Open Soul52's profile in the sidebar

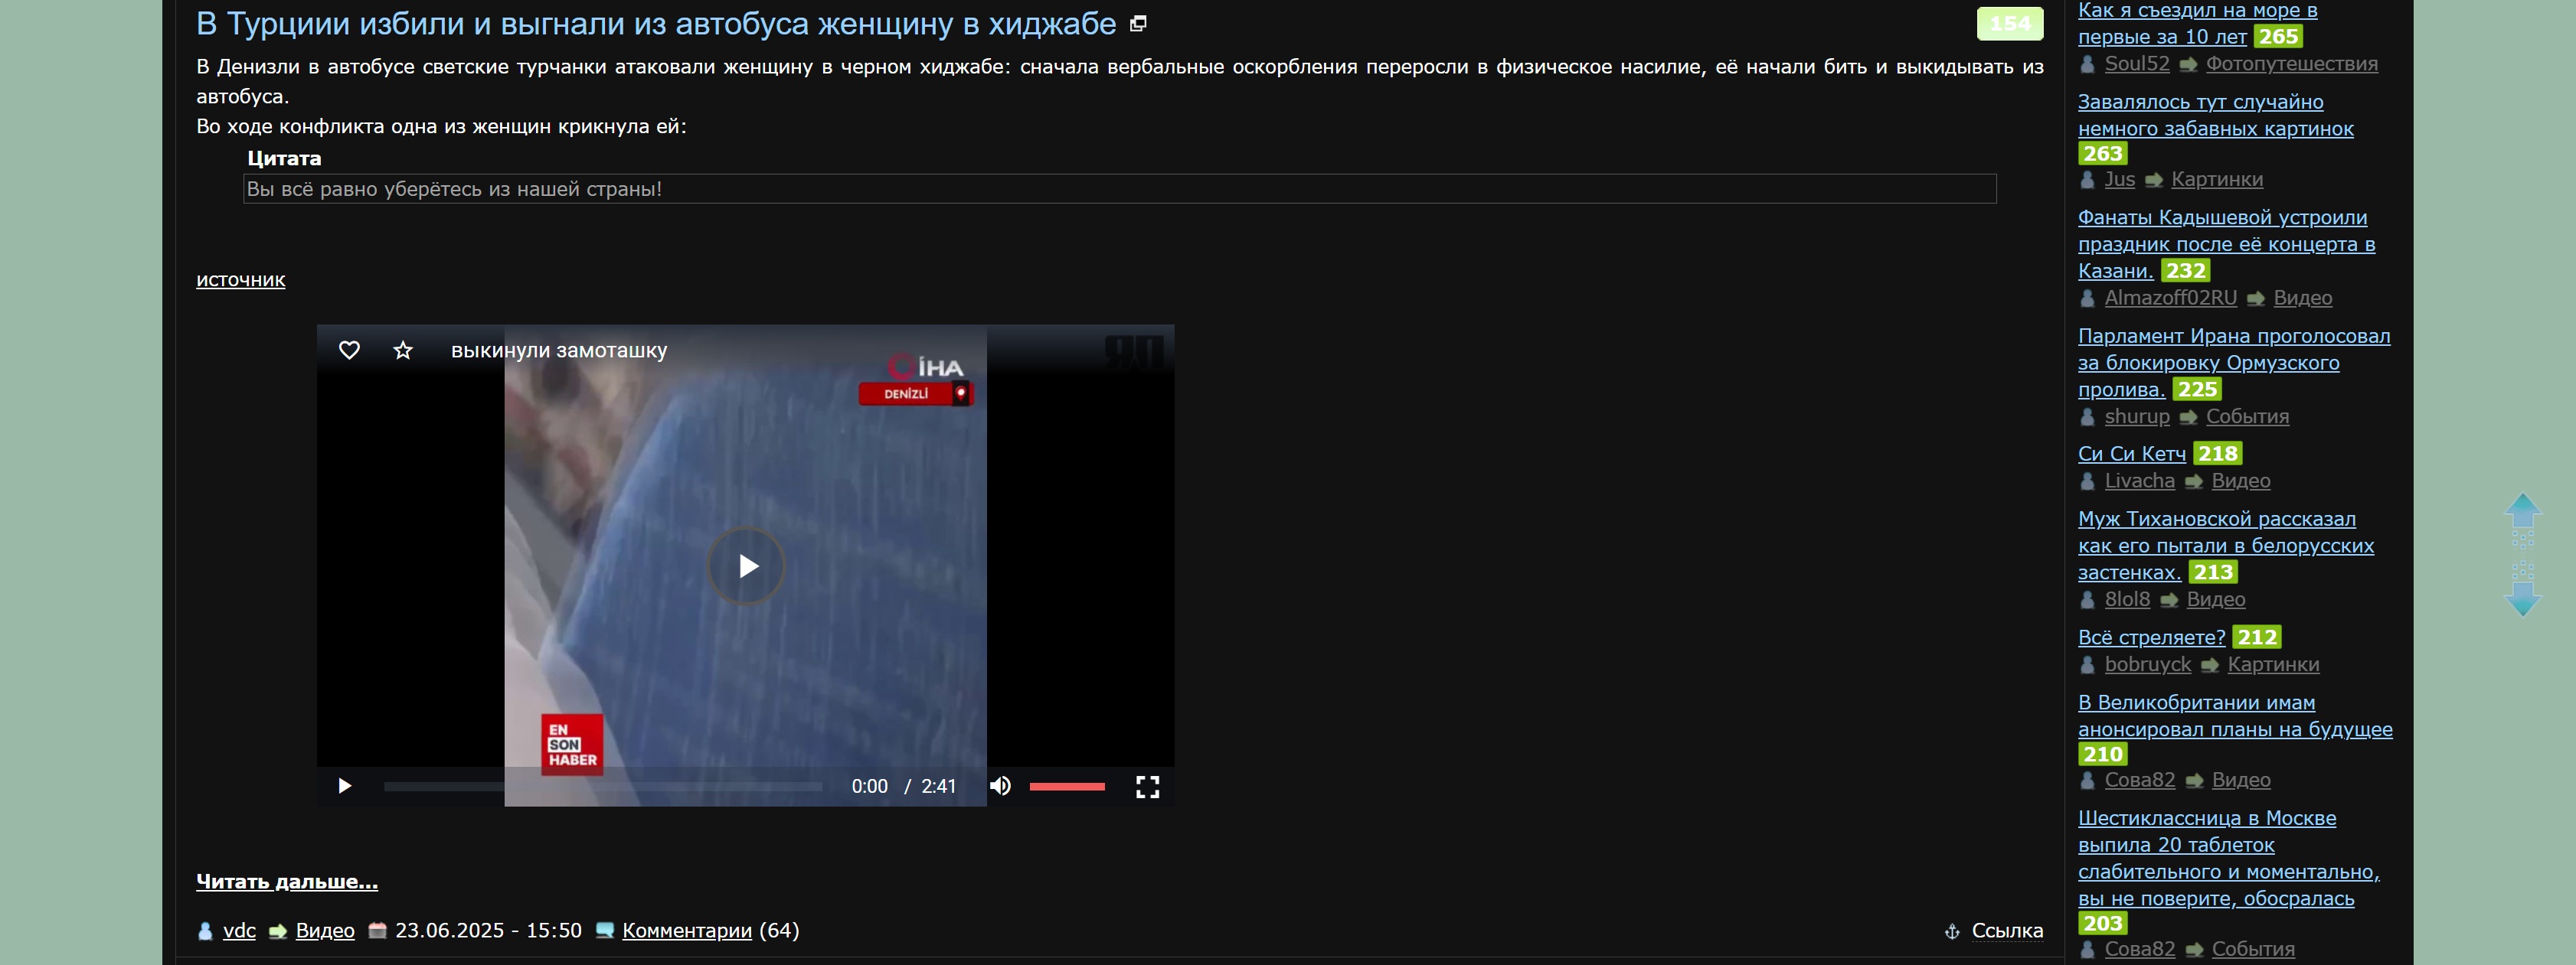(2137, 64)
